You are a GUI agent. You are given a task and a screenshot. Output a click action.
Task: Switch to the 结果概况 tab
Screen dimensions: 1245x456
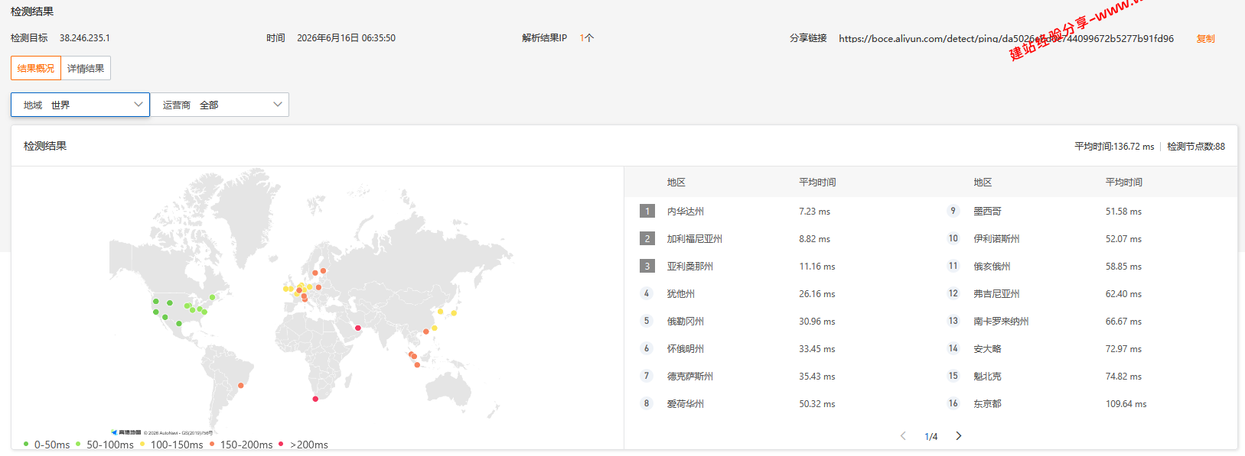[x=36, y=68]
